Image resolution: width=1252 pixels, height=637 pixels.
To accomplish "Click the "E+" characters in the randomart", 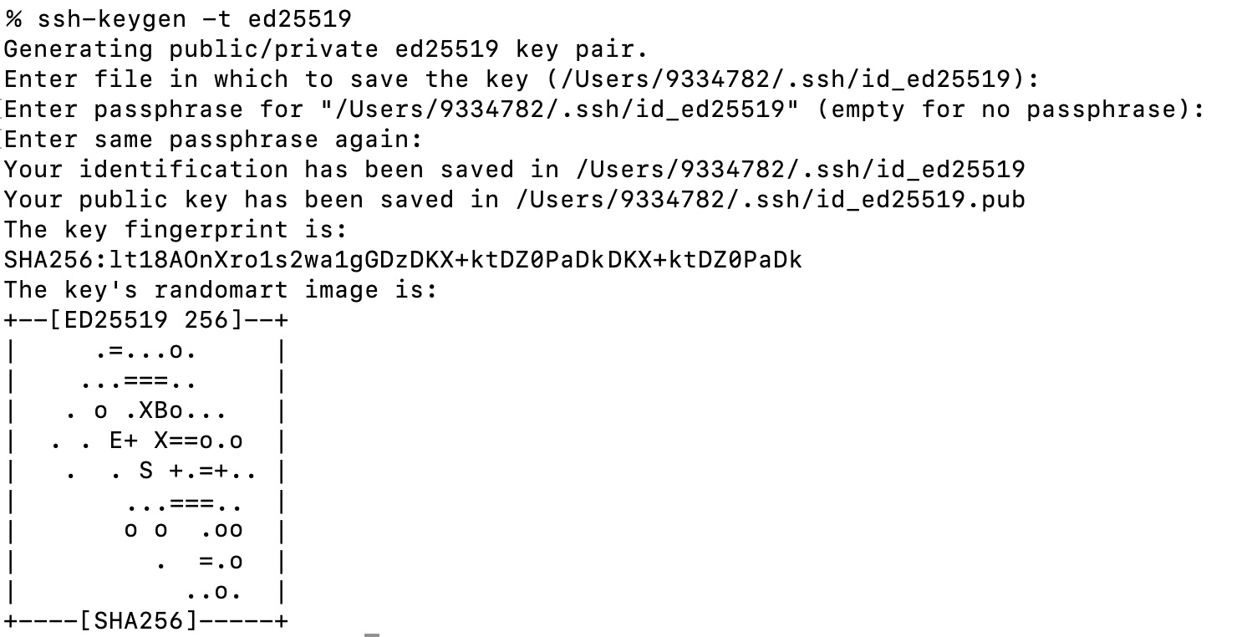I will pos(122,441).
